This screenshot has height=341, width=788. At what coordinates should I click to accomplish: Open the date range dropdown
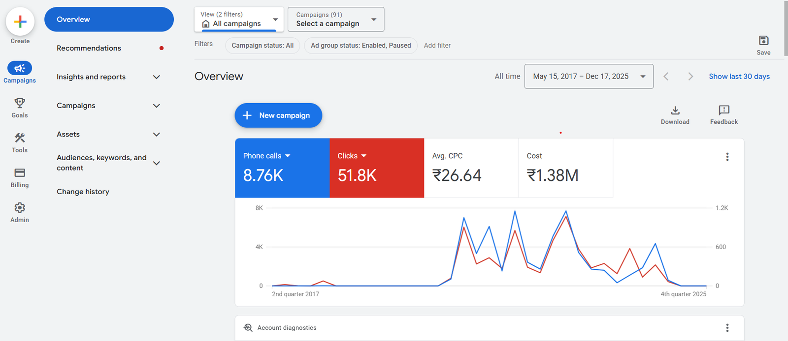click(589, 77)
